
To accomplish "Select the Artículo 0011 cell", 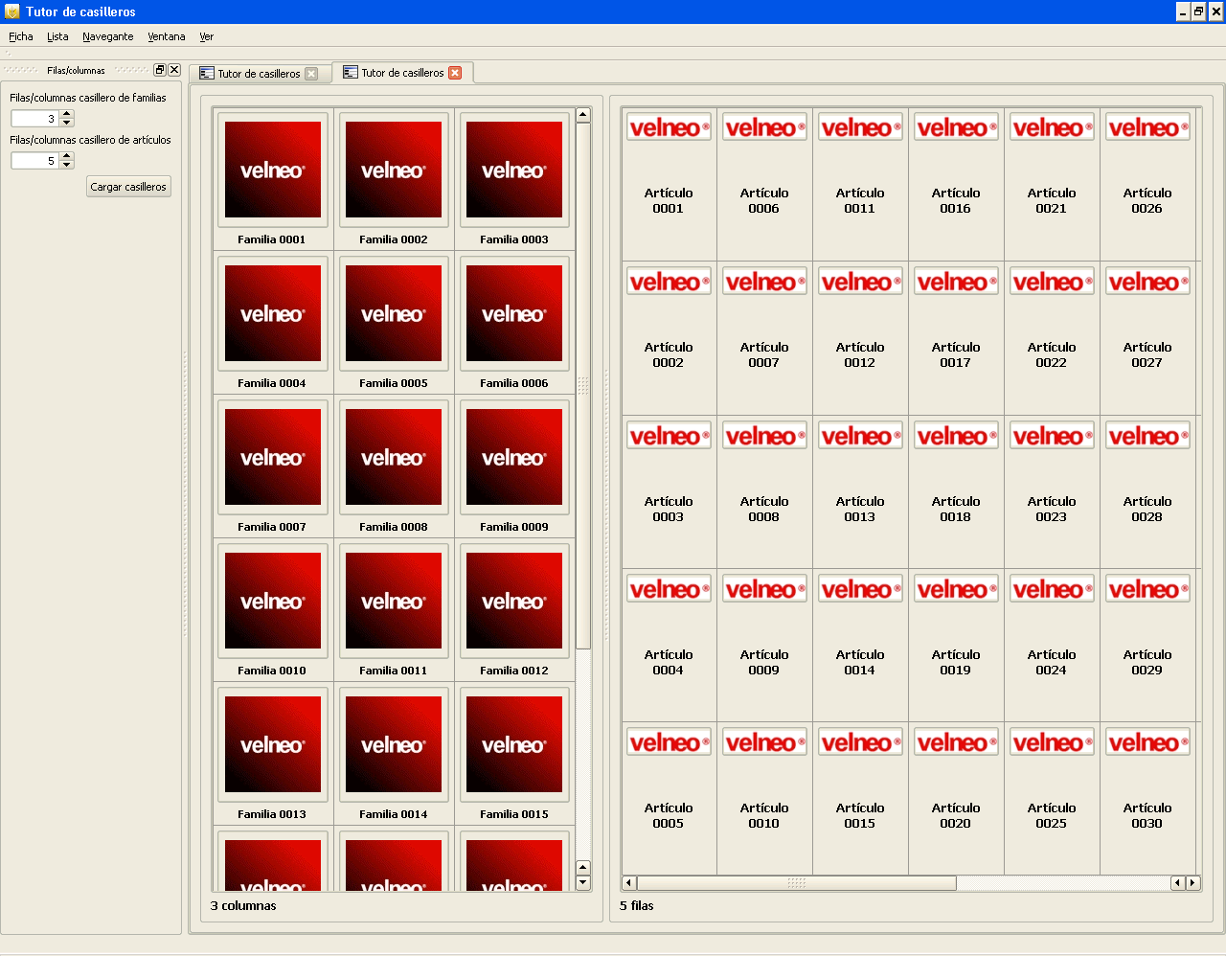I will pyautogui.click(x=860, y=184).
